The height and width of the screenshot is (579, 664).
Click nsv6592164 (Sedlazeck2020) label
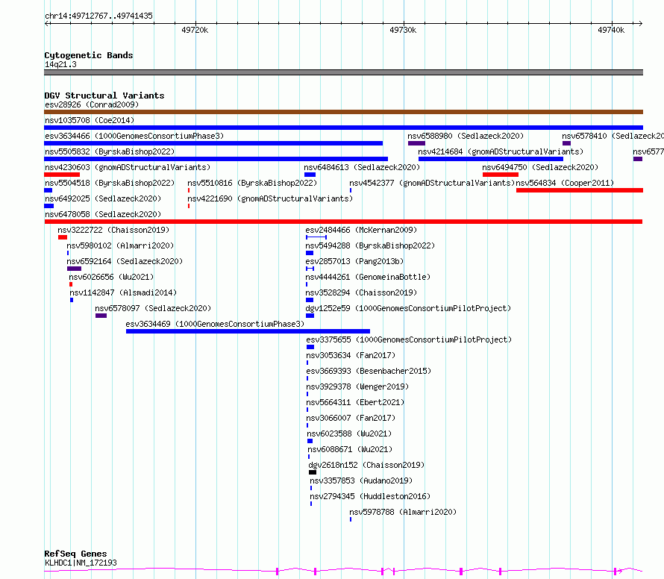(x=125, y=261)
